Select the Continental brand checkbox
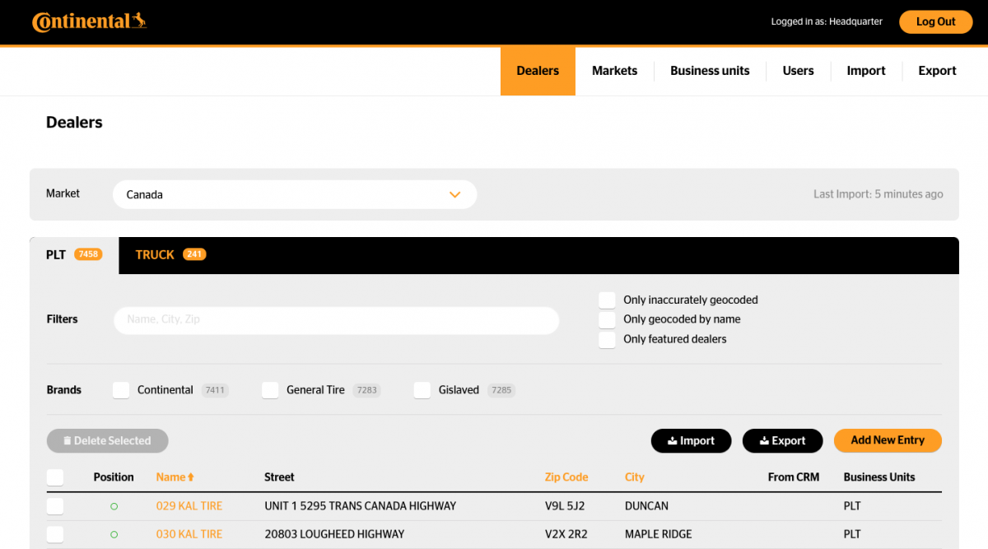Image resolution: width=988 pixels, height=549 pixels. tap(121, 389)
